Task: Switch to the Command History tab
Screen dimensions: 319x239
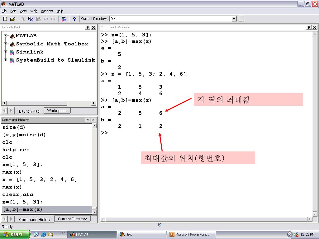Action: (x=35, y=219)
